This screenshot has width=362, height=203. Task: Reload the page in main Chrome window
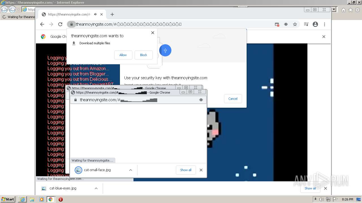pos(60,24)
